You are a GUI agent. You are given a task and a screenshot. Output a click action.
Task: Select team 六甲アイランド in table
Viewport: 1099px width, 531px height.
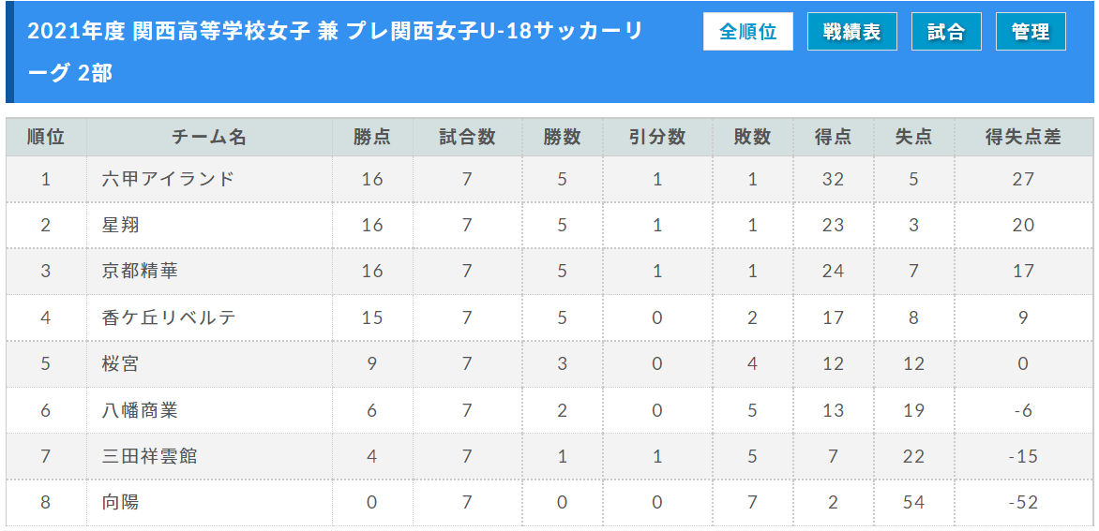(168, 179)
